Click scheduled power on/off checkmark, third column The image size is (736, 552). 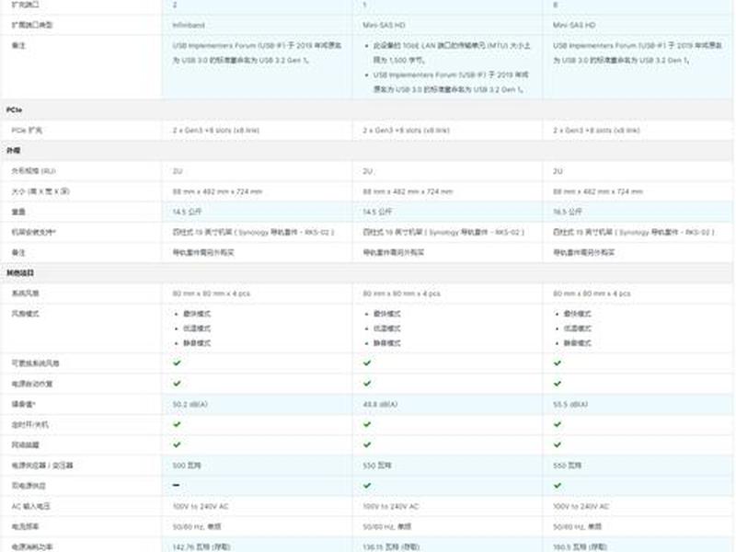coord(558,424)
